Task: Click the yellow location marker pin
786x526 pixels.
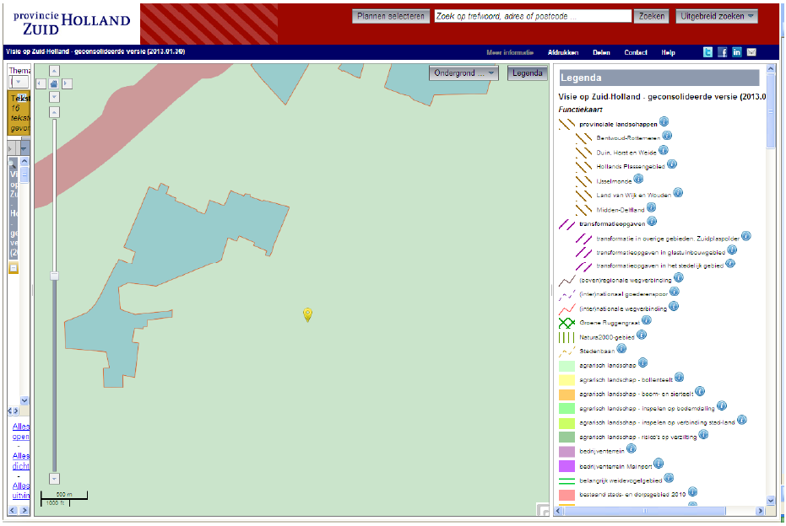Action: [x=308, y=314]
